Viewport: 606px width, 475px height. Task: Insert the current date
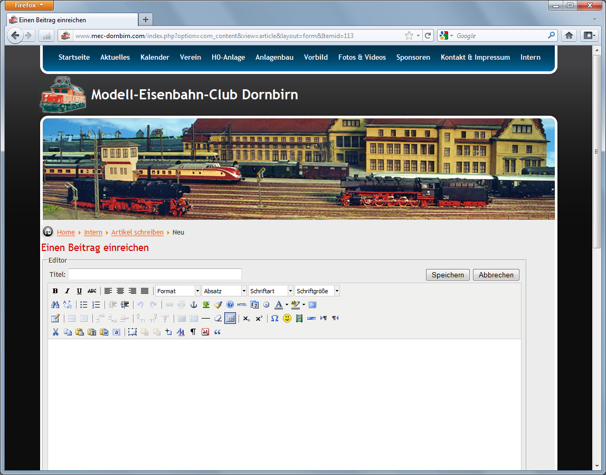254,305
